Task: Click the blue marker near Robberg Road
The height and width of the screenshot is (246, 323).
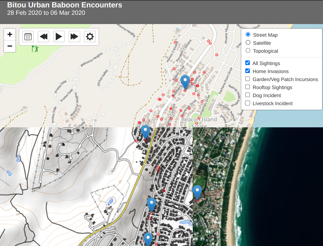Action: [185, 82]
